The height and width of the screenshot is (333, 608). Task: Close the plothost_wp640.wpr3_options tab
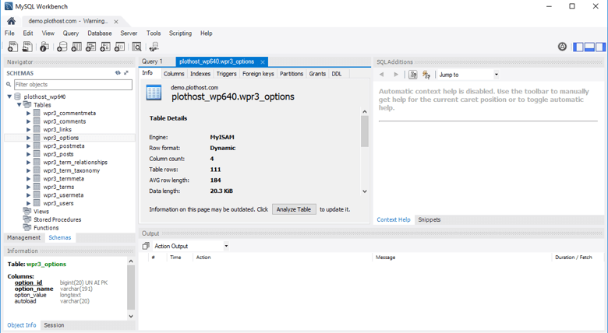pos(263,62)
